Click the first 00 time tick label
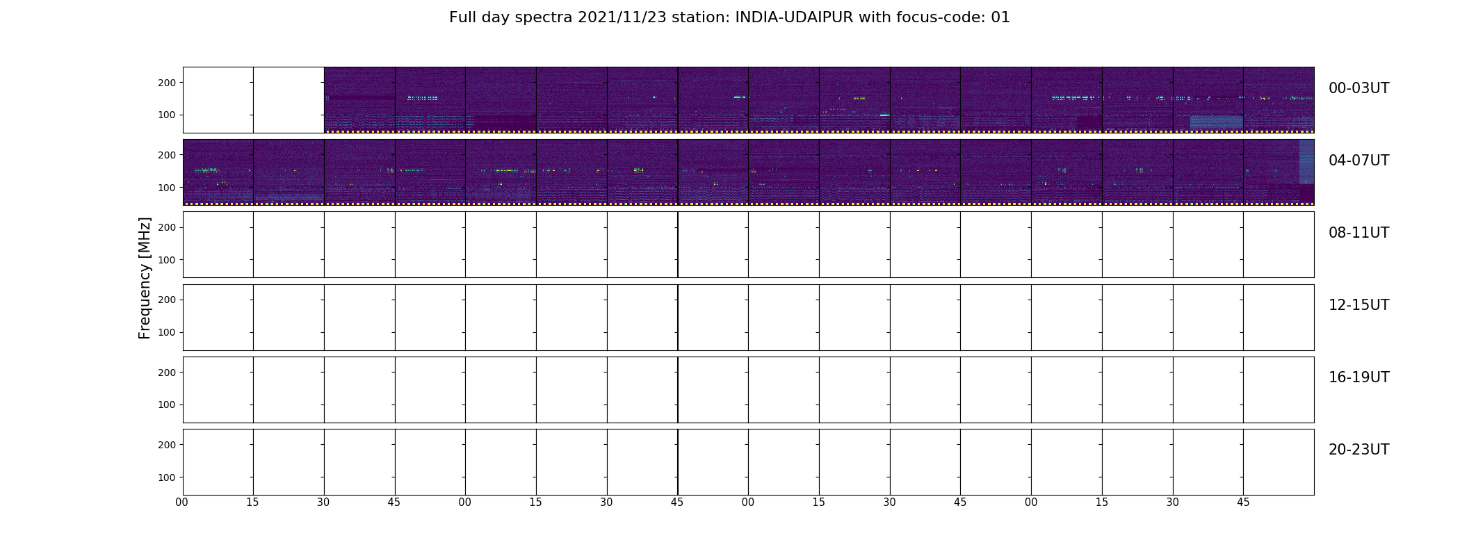 point(182,502)
